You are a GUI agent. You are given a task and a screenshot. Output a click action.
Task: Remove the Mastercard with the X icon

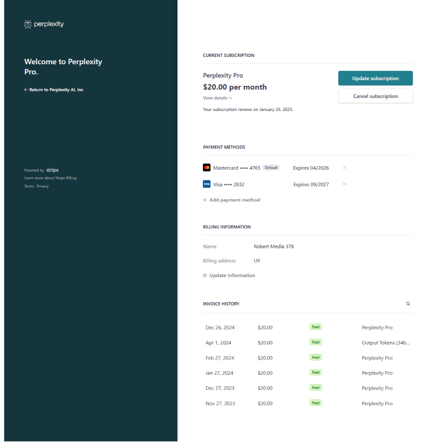pyautogui.click(x=344, y=167)
